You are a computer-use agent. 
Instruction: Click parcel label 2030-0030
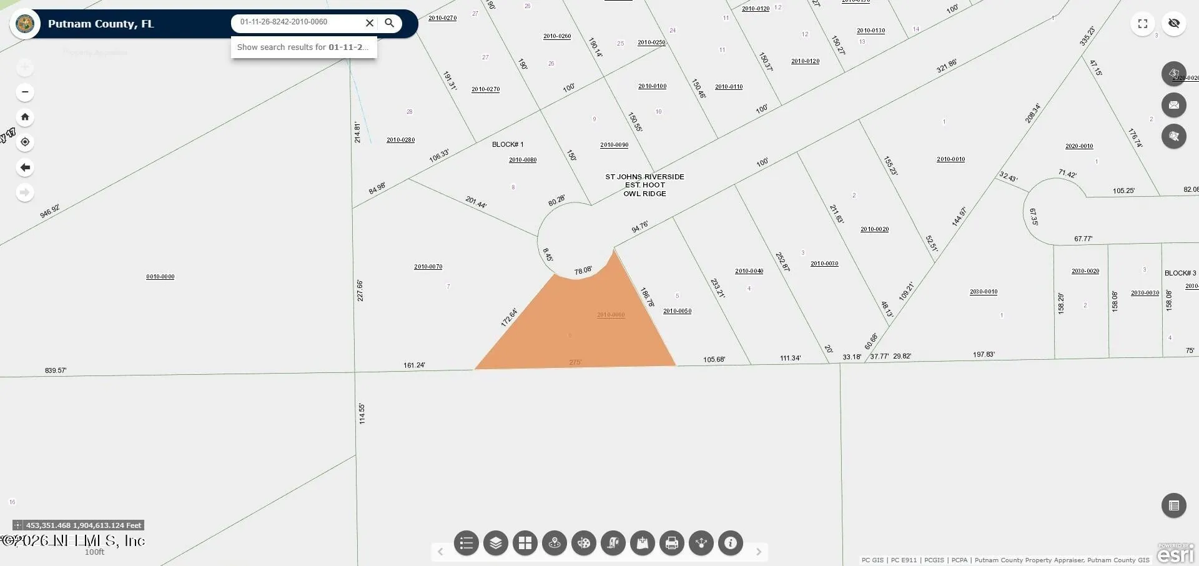coord(1145,293)
